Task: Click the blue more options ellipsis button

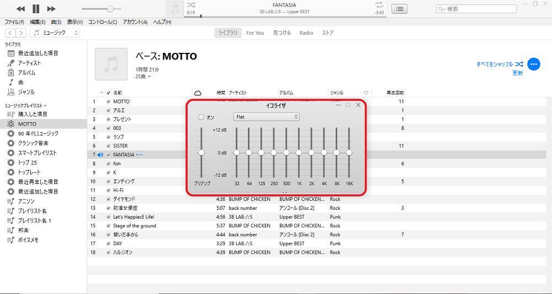Action: (x=533, y=64)
